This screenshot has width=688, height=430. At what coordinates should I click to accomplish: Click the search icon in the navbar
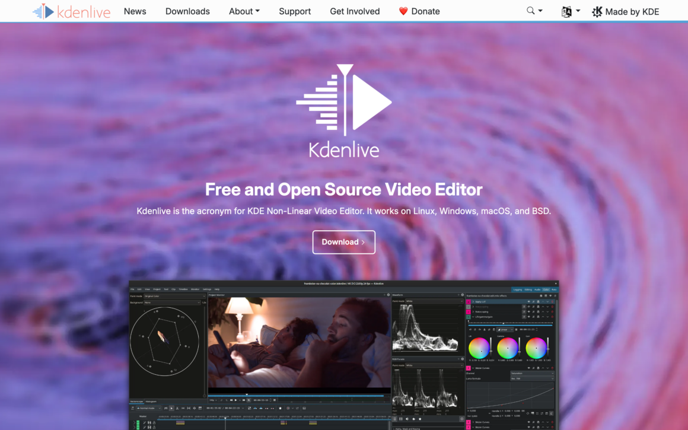pos(530,11)
